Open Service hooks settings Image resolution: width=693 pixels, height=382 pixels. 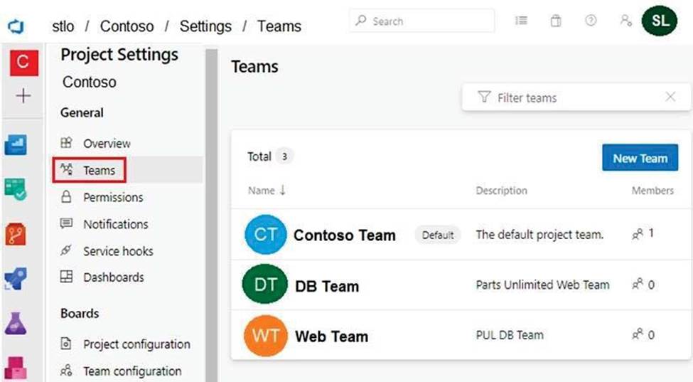[x=117, y=251]
